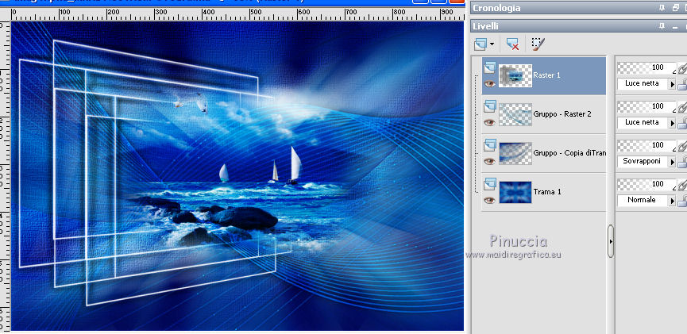Click the New Raster Layer icon in Livelli
Screen dimensions: 687x334
(x=481, y=44)
